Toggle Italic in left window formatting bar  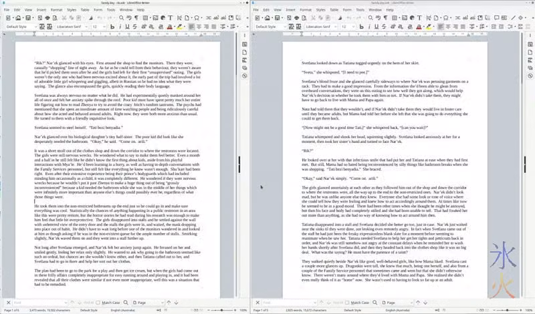120,27
